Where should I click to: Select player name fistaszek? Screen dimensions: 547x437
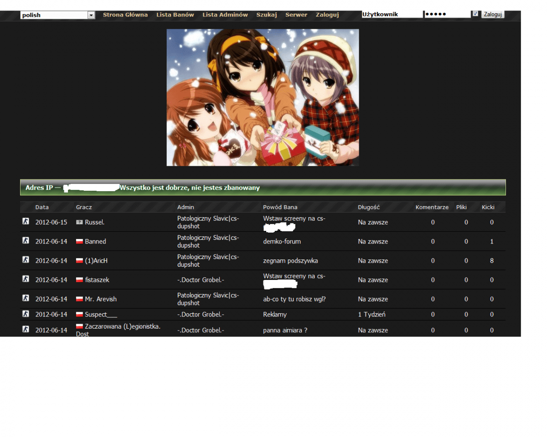(97, 280)
